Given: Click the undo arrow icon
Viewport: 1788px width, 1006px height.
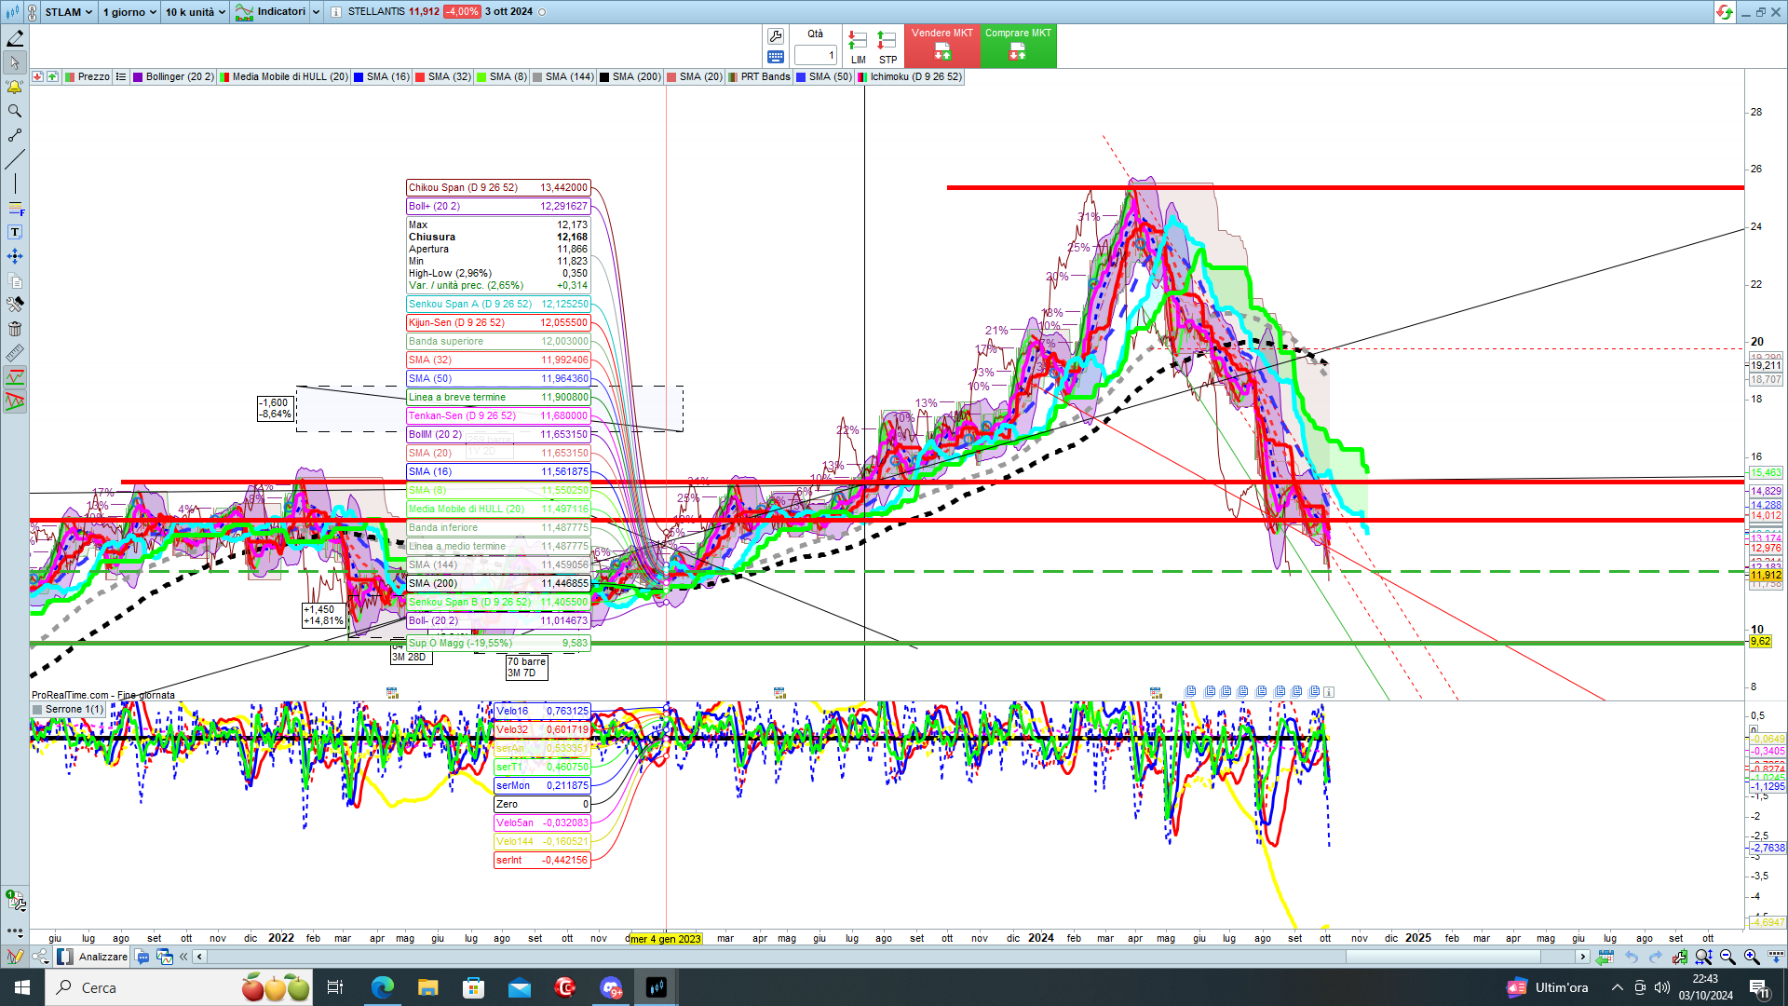Looking at the screenshot, I should (x=1632, y=957).
